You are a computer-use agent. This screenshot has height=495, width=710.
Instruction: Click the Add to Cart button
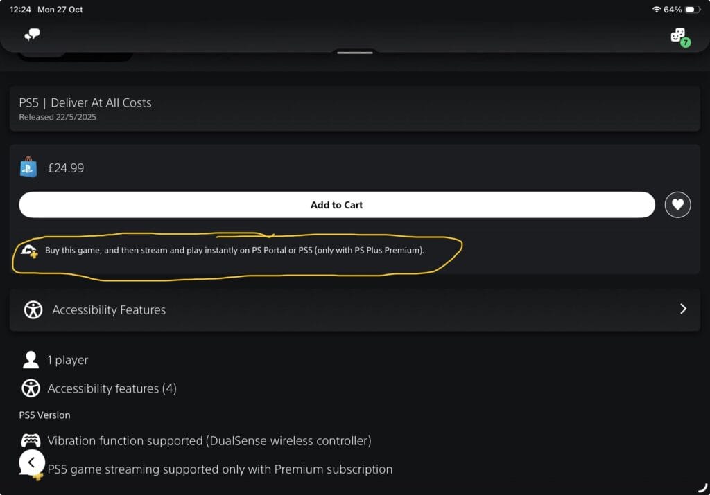tap(337, 205)
